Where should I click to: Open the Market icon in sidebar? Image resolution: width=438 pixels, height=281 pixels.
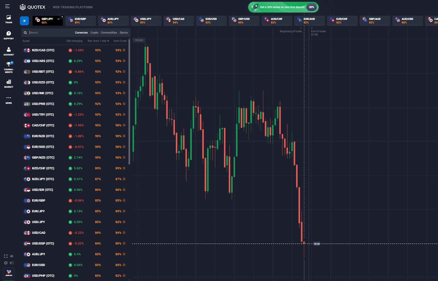coord(9,83)
